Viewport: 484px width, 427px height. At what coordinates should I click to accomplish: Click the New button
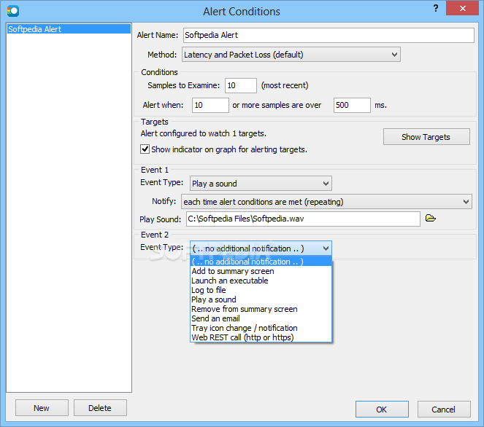(x=42, y=408)
